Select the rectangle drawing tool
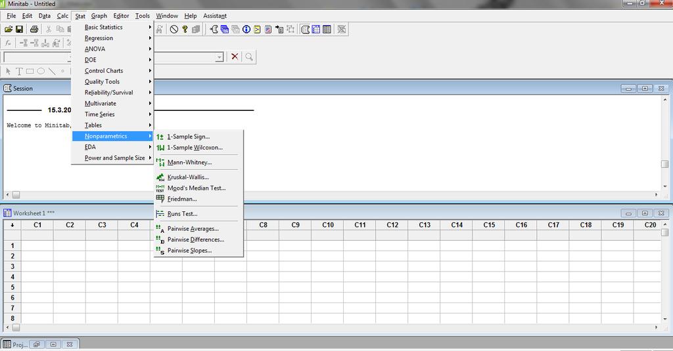The height and width of the screenshot is (351, 673). [30, 71]
